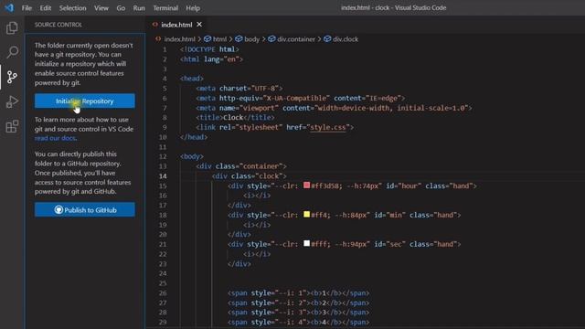The image size is (585, 329).
Task: Open the Selection menu
Action: pos(73,8)
